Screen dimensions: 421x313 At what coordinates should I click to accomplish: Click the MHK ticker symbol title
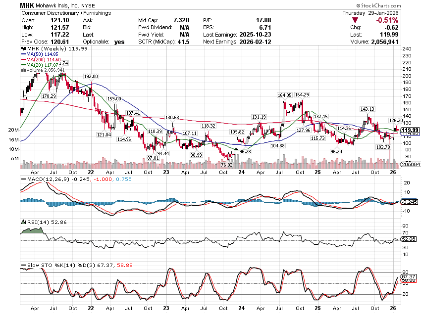point(27,5)
